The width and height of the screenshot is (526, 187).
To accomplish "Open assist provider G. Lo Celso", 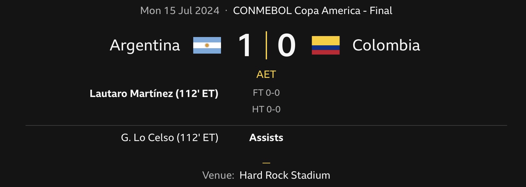I will tap(170, 138).
